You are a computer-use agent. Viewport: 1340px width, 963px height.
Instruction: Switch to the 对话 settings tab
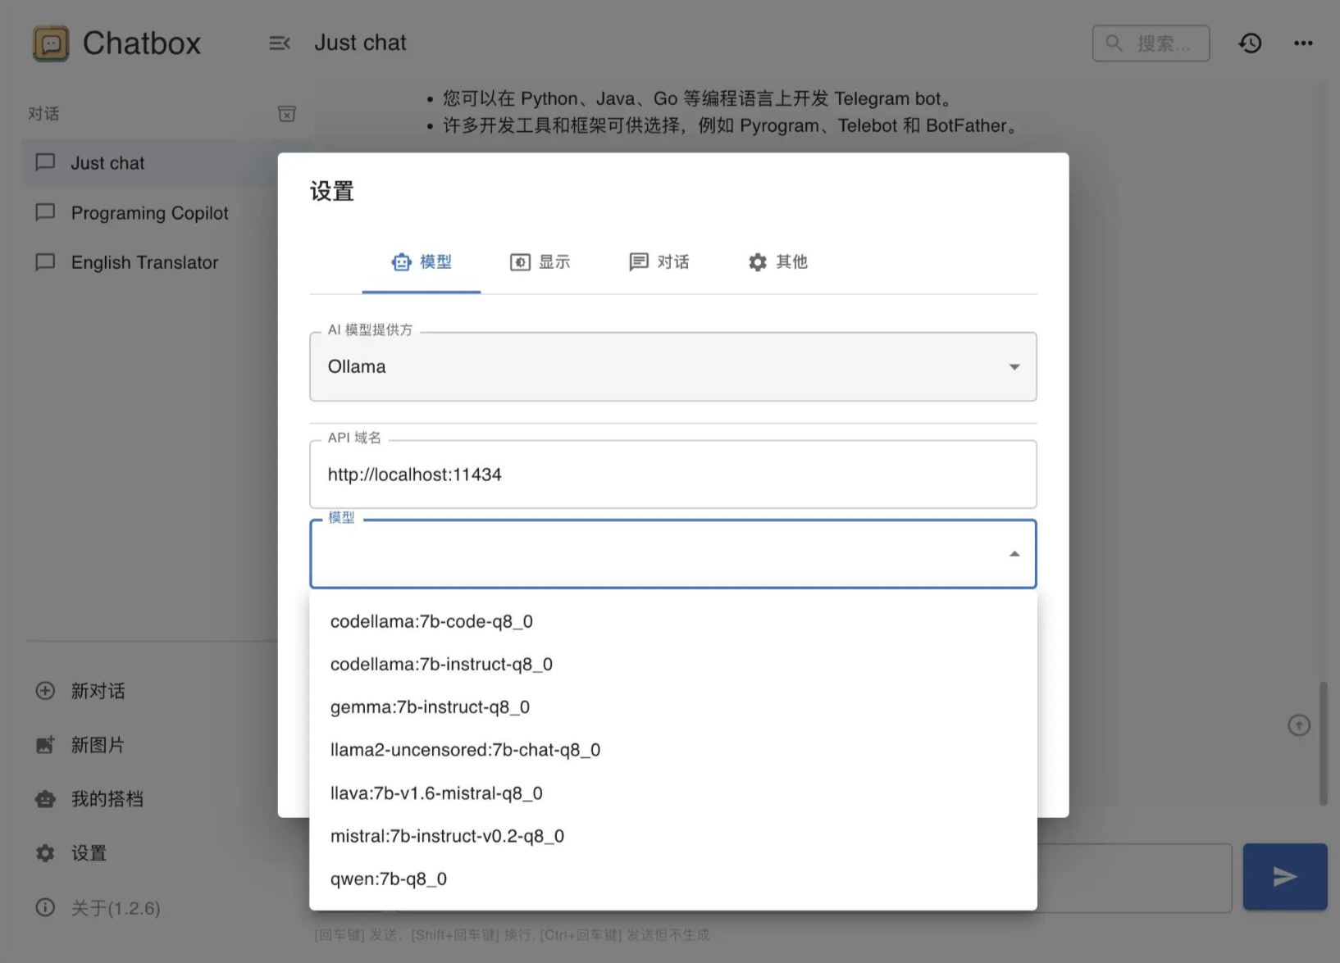click(659, 262)
